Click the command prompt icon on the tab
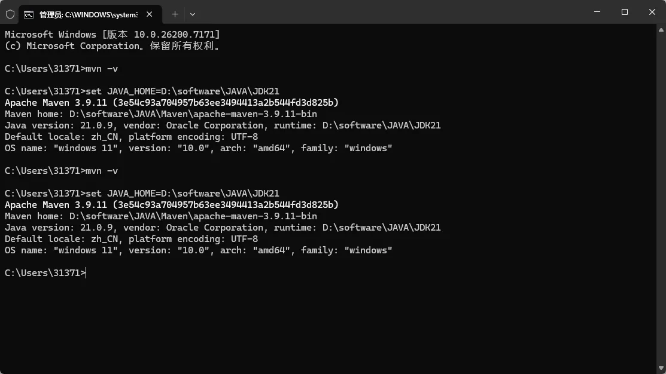 click(28, 14)
